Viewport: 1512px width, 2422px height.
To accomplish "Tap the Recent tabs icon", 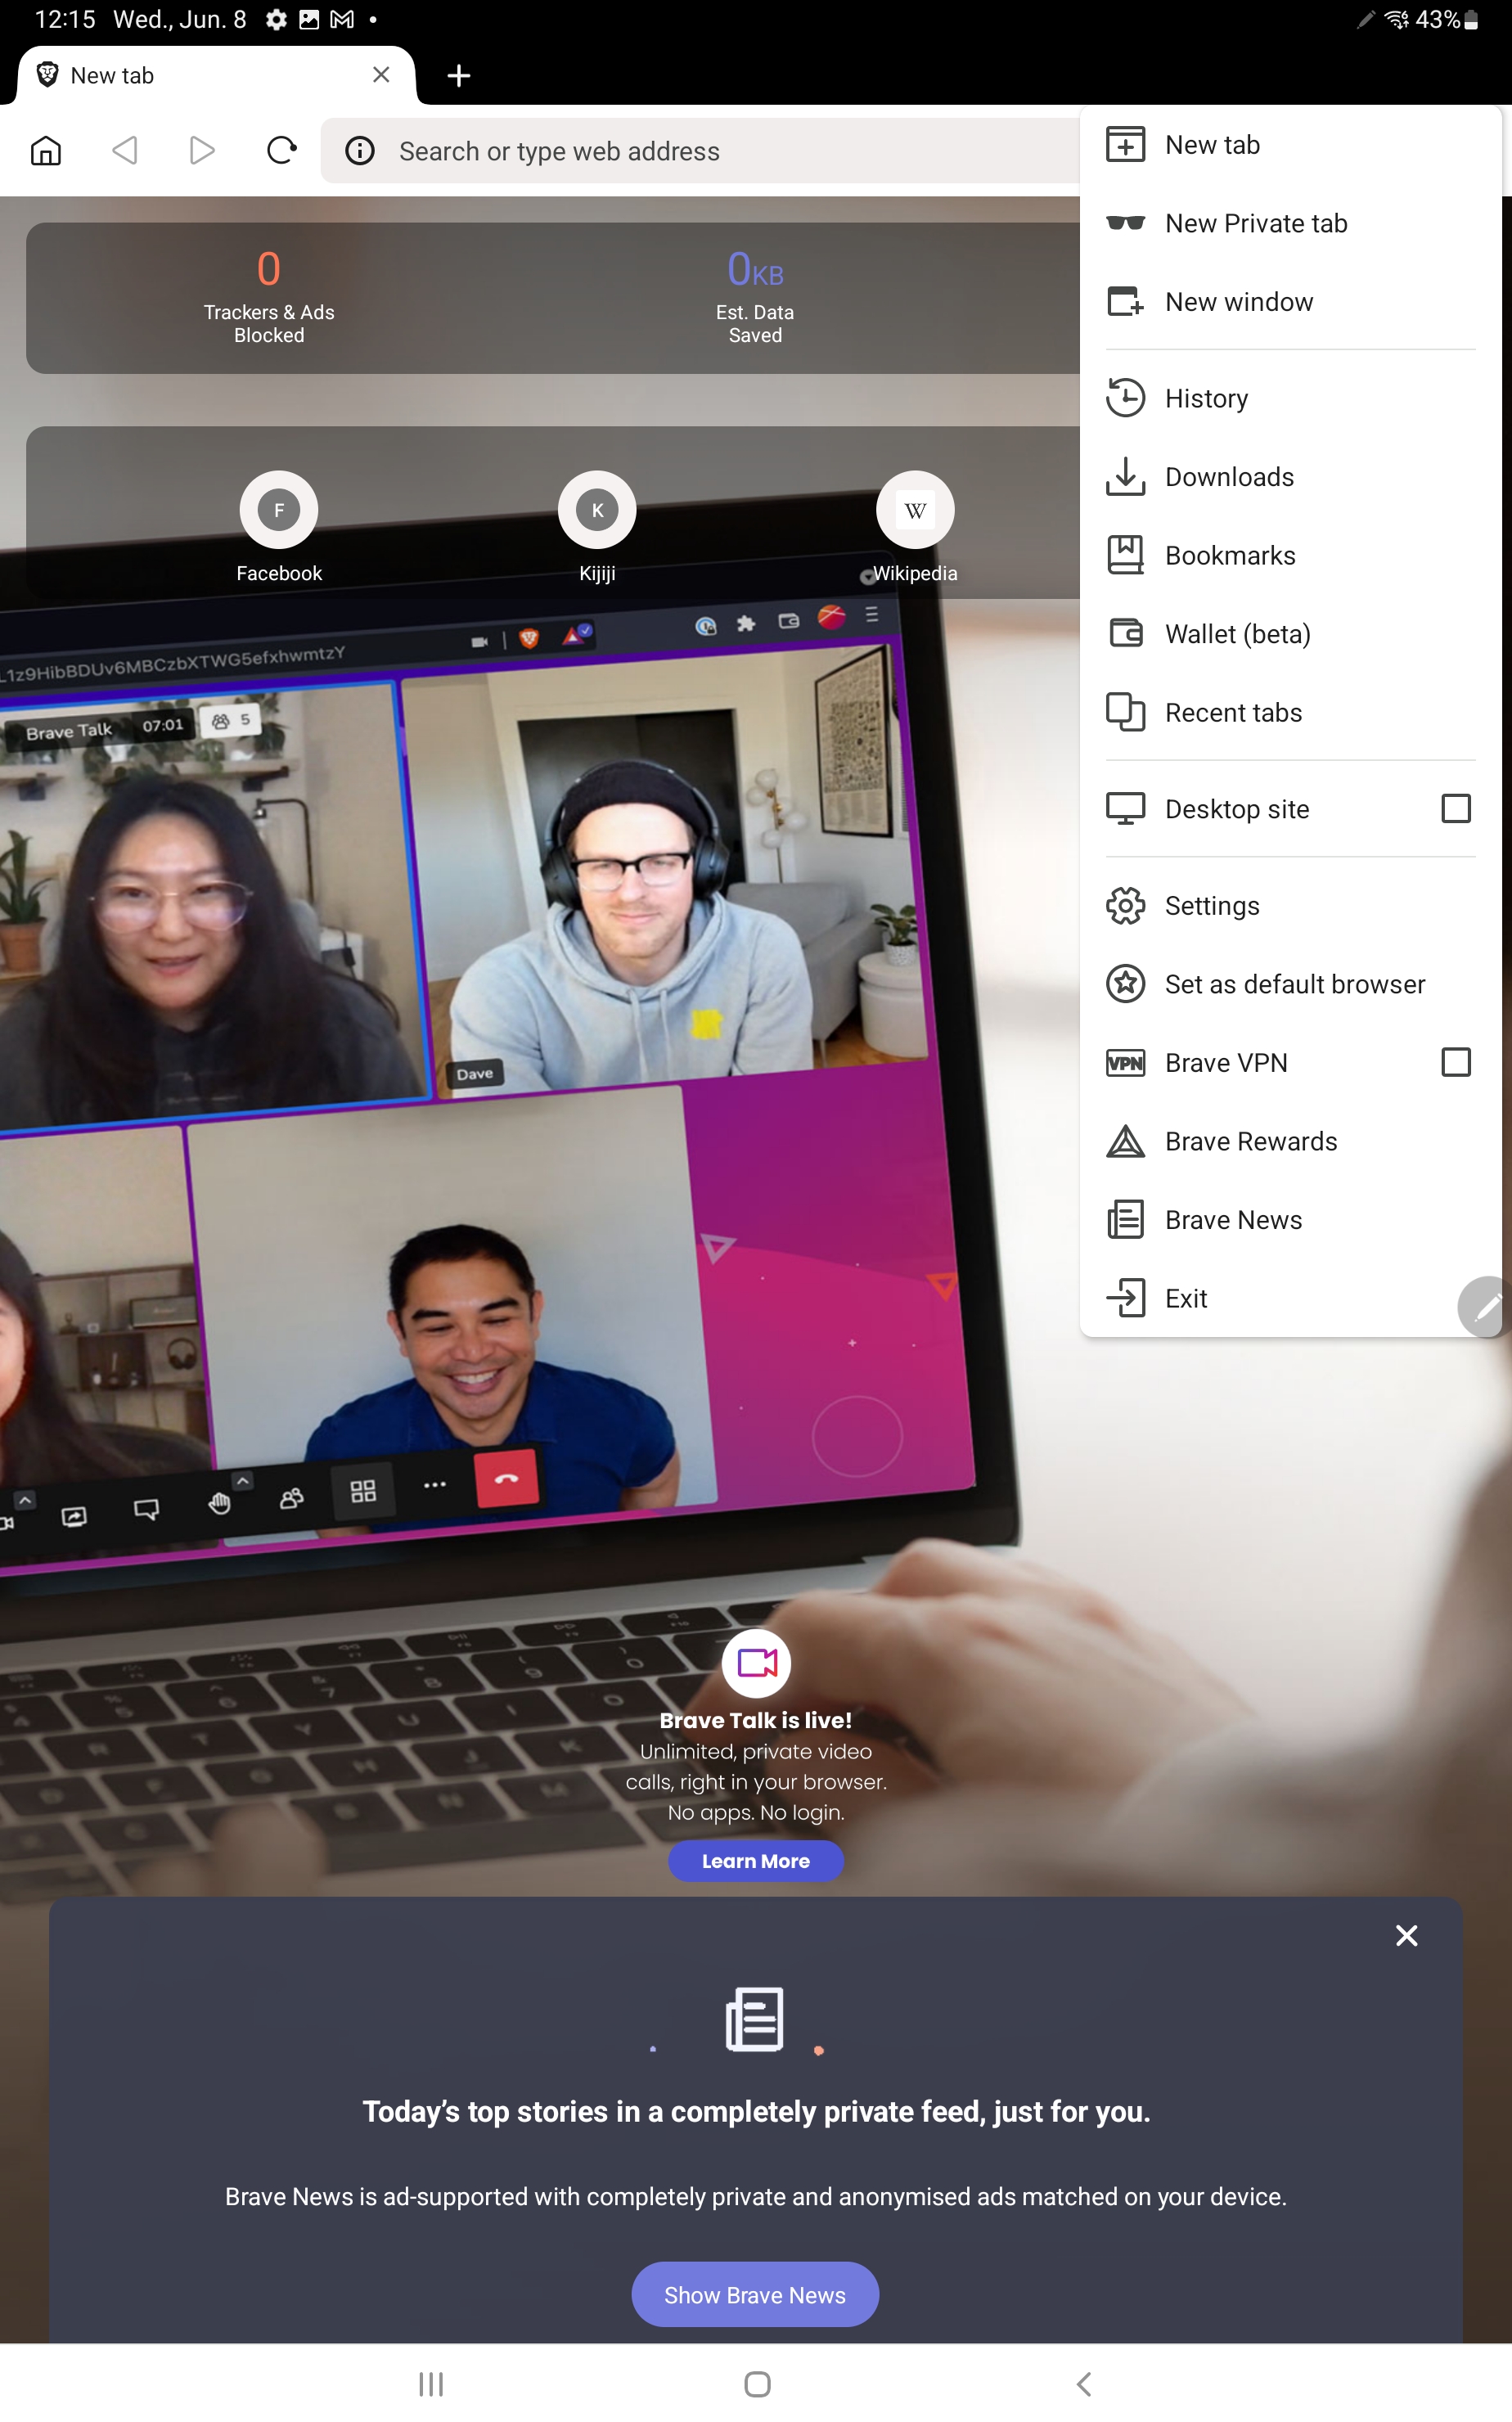I will pos(1125,712).
